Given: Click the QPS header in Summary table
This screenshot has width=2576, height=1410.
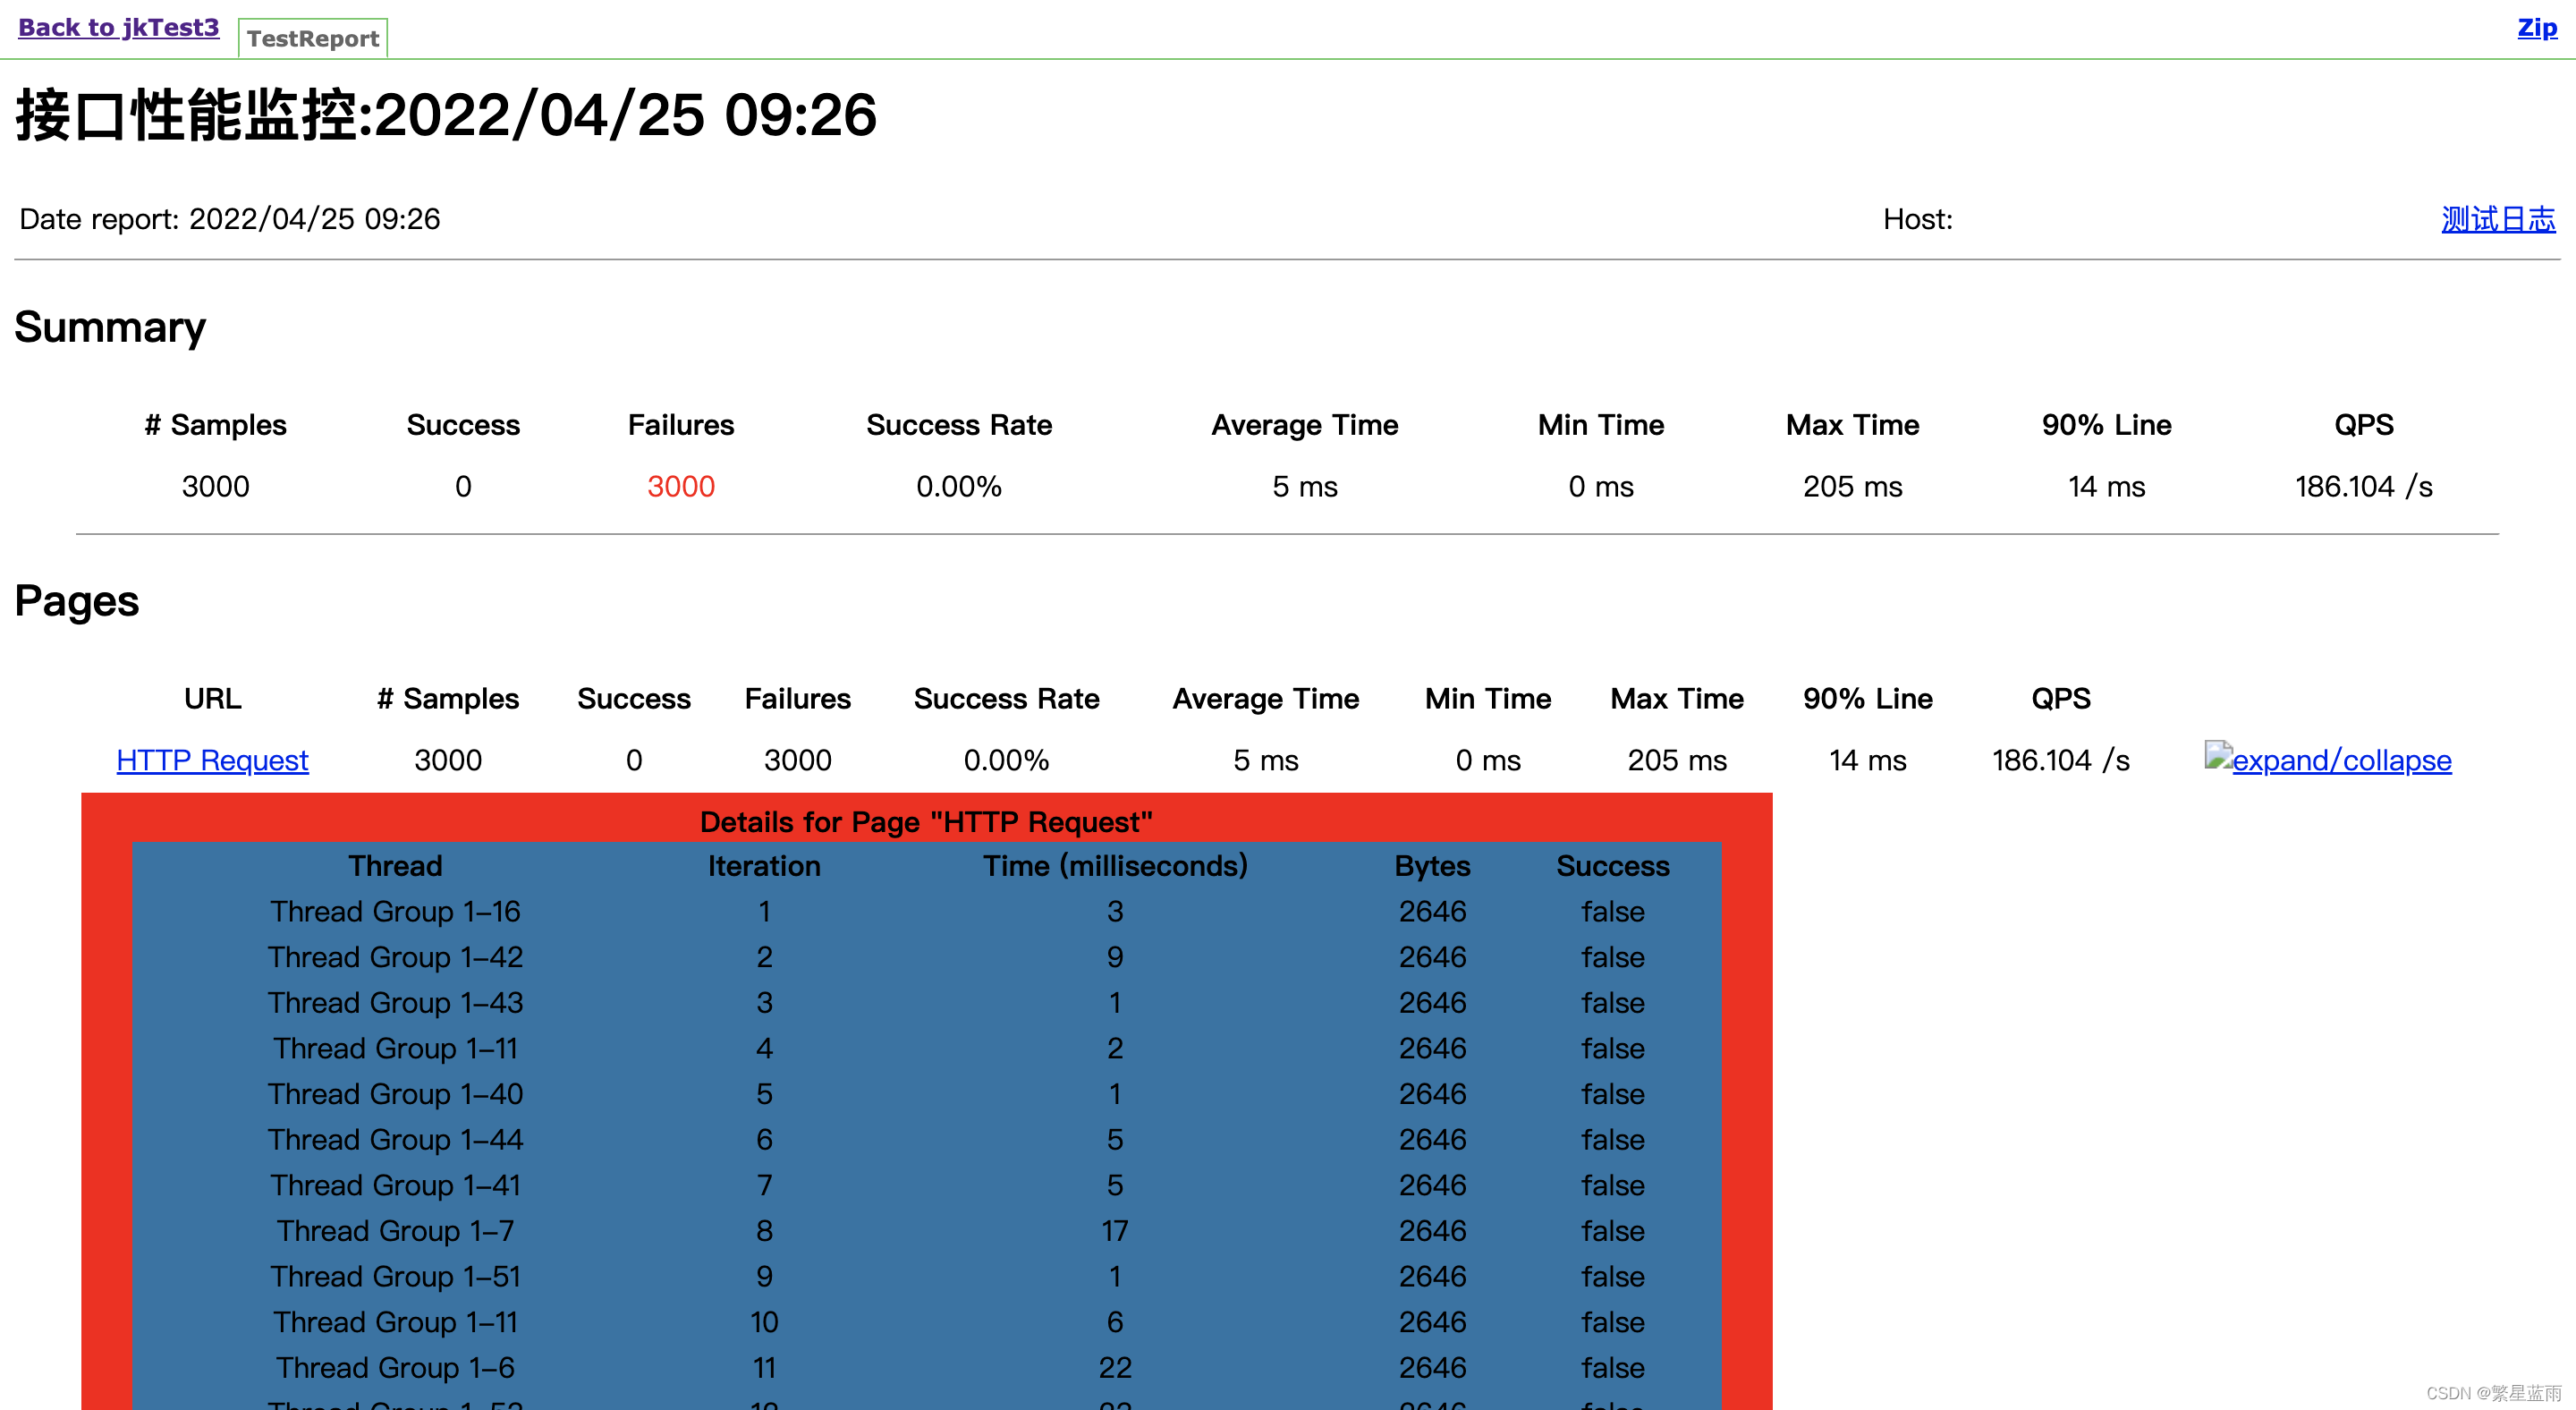Looking at the screenshot, I should pyautogui.click(x=2363, y=425).
